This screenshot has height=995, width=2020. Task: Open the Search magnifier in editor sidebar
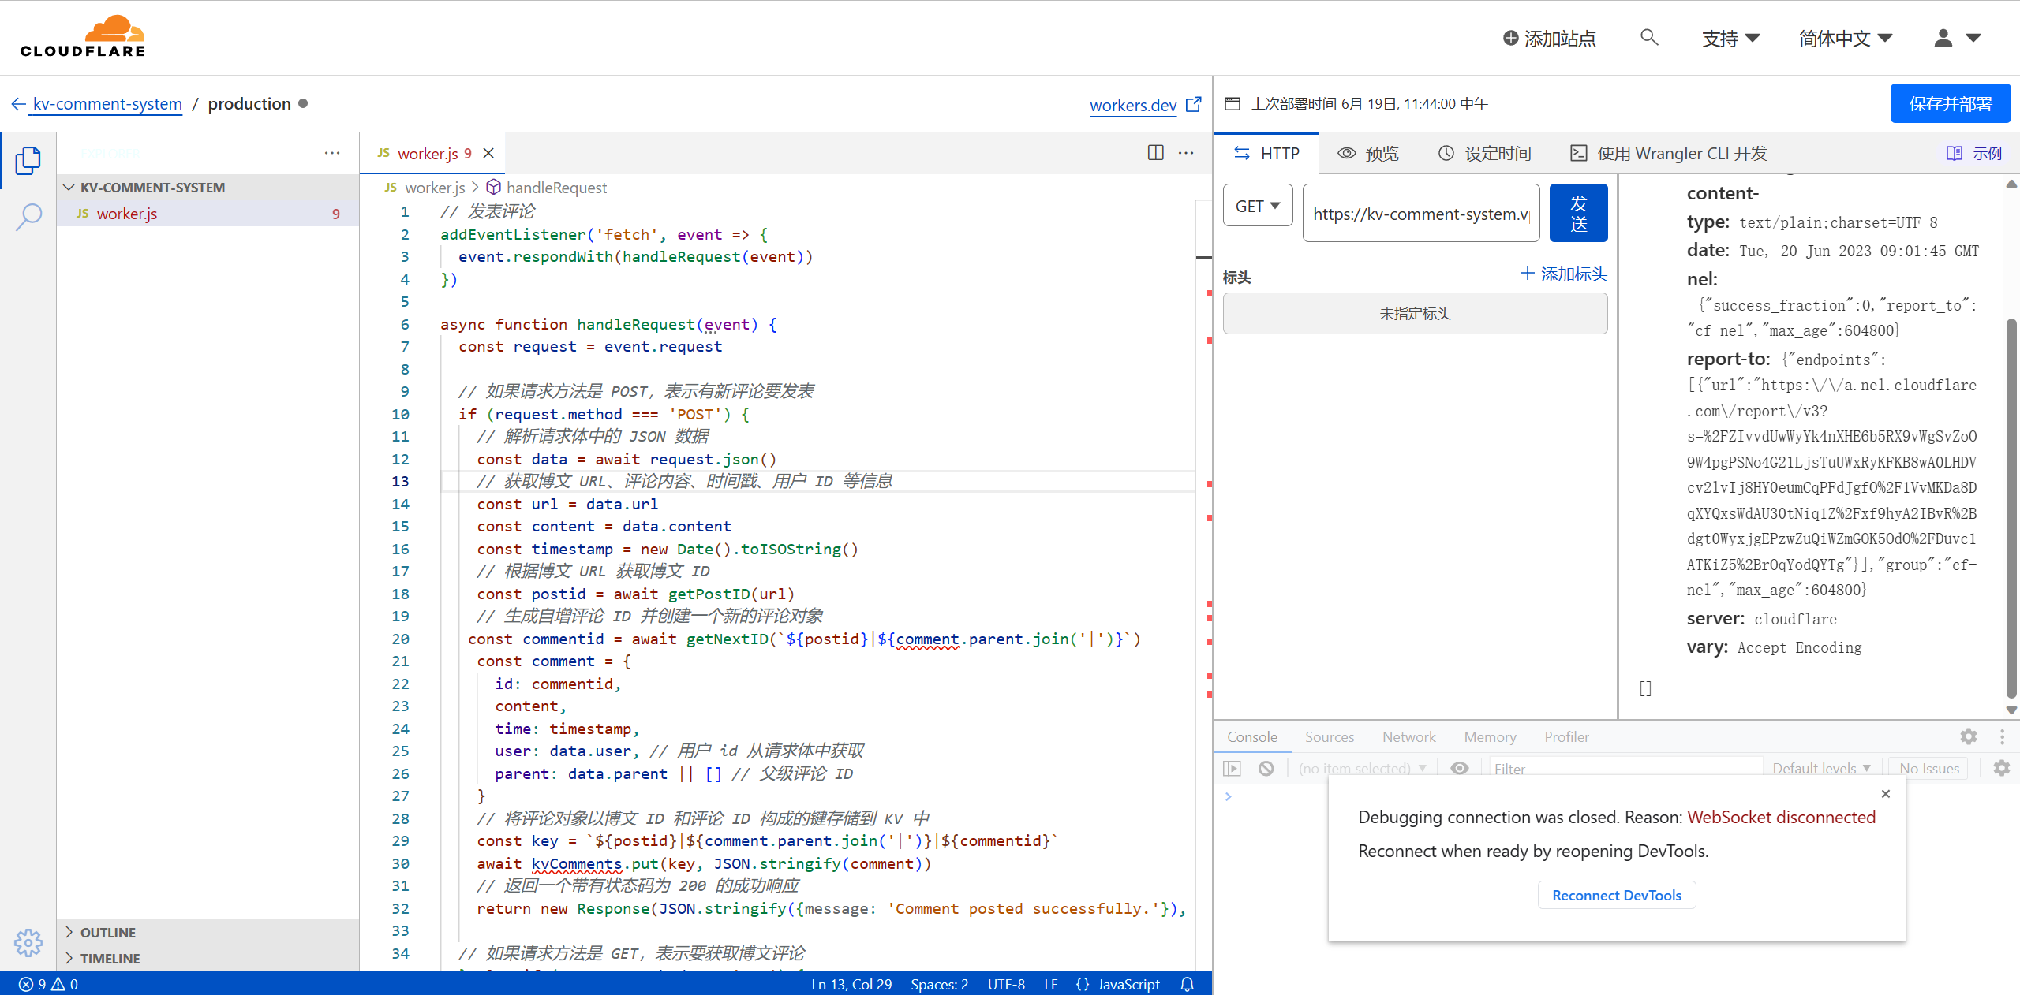tap(28, 216)
